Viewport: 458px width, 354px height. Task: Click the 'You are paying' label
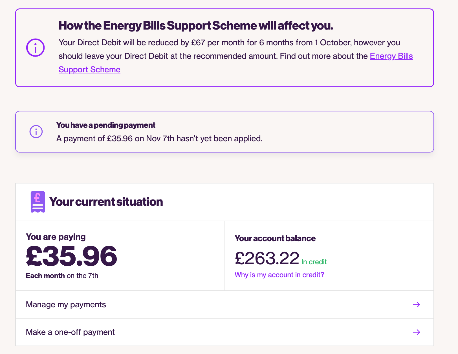[x=56, y=237]
